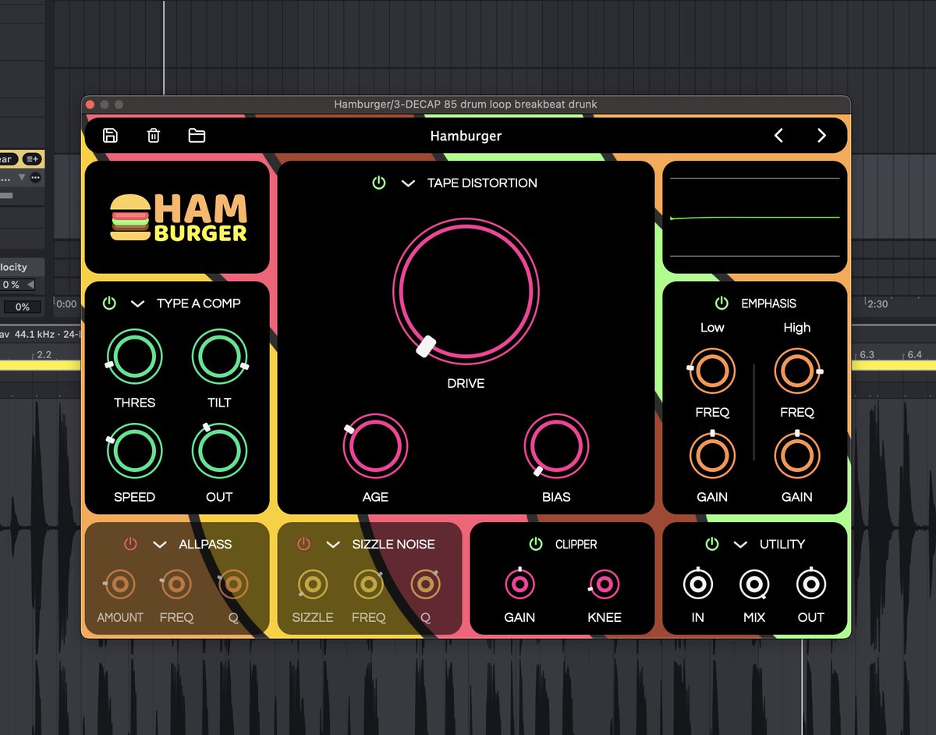Click the SPEED knob
The width and height of the screenshot is (936, 735).
point(134,451)
